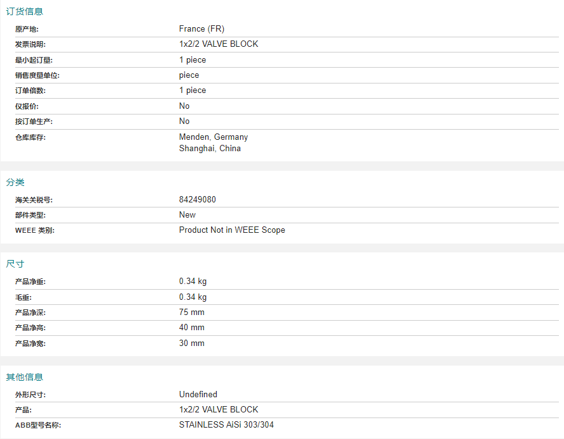Select the France (FR) origin value
This screenshot has width=564, height=439.
click(x=202, y=28)
